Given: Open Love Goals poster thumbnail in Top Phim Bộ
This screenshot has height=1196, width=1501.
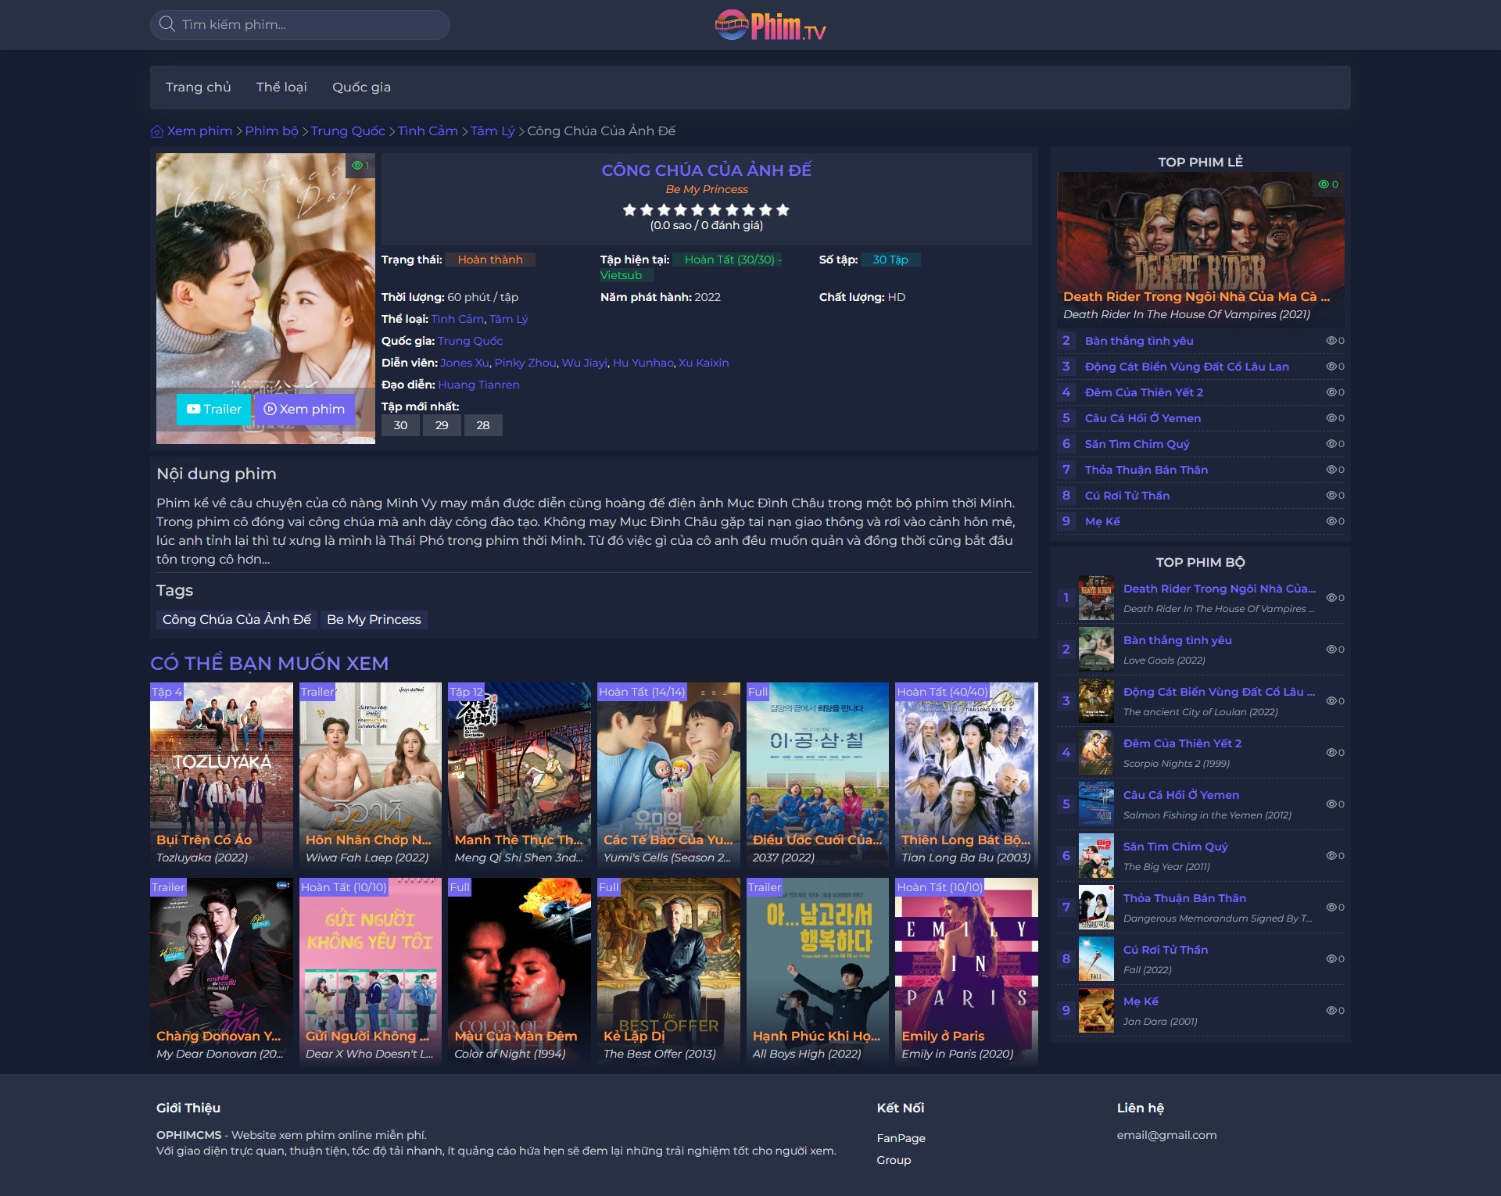Looking at the screenshot, I should point(1096,650).
